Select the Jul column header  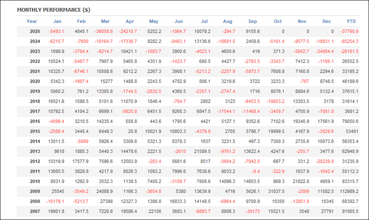click(205, 21)
